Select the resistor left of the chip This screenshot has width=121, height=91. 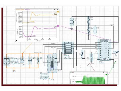(82, 54)
